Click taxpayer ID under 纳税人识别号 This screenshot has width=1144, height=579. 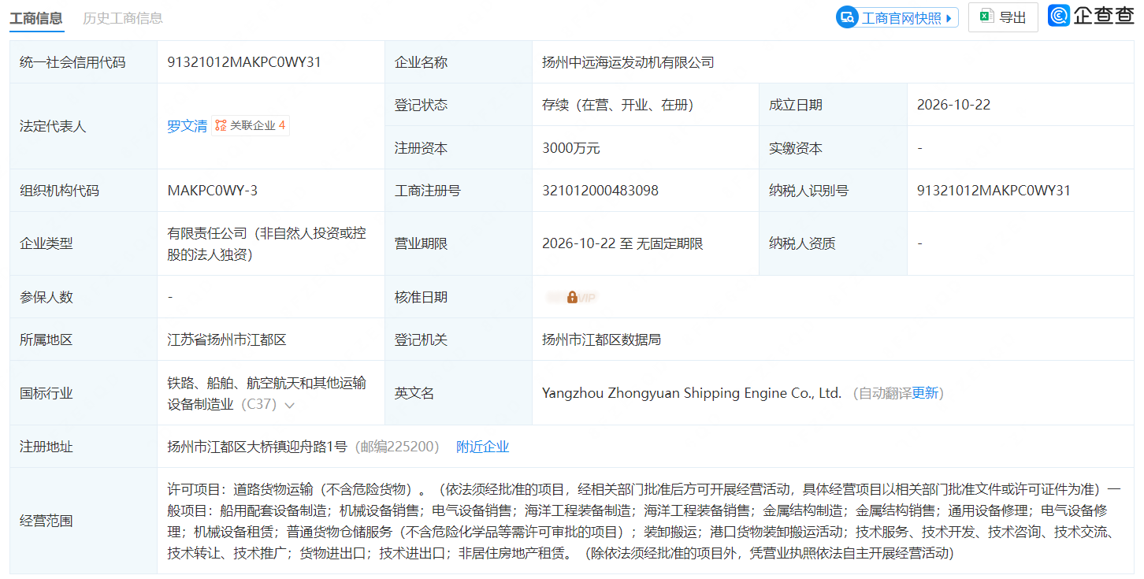pyautogui.click(x=994, y=191)
